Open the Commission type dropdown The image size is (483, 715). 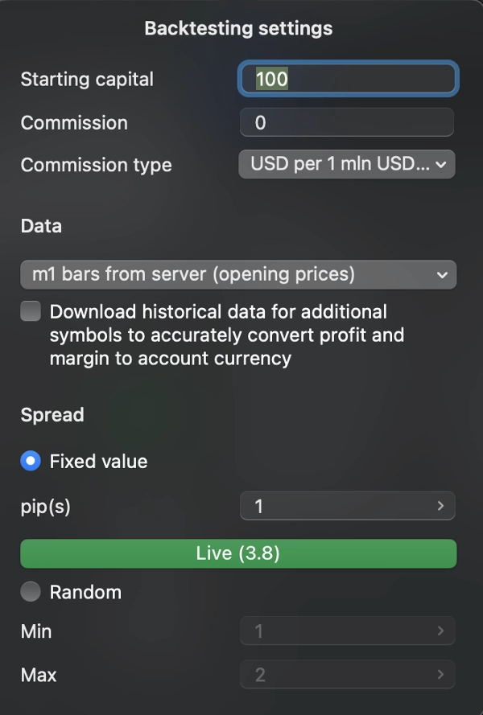(347, 164)
